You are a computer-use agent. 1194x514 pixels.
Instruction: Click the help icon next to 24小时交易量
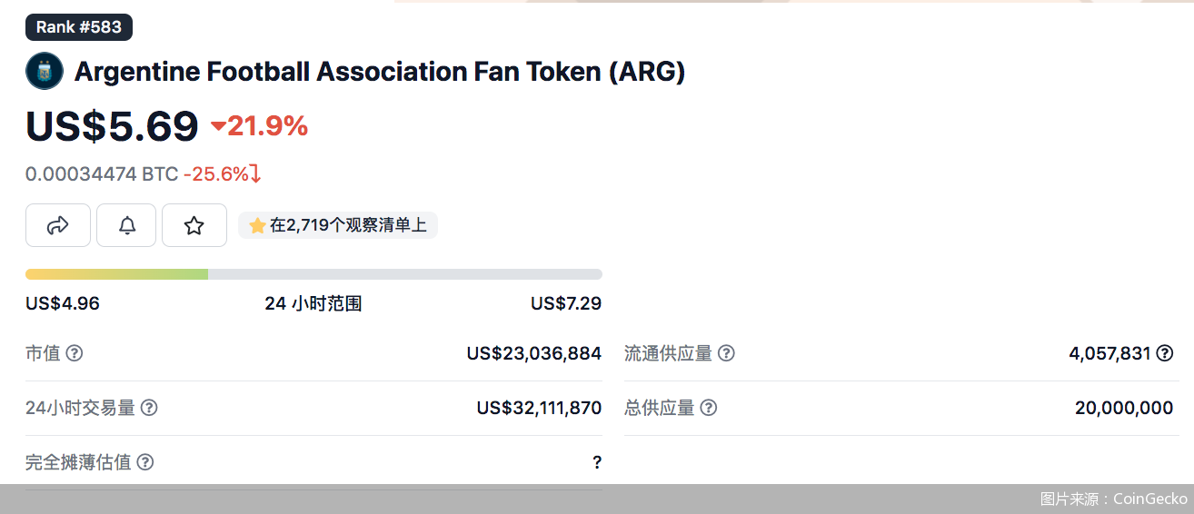(x=149, y=408)
